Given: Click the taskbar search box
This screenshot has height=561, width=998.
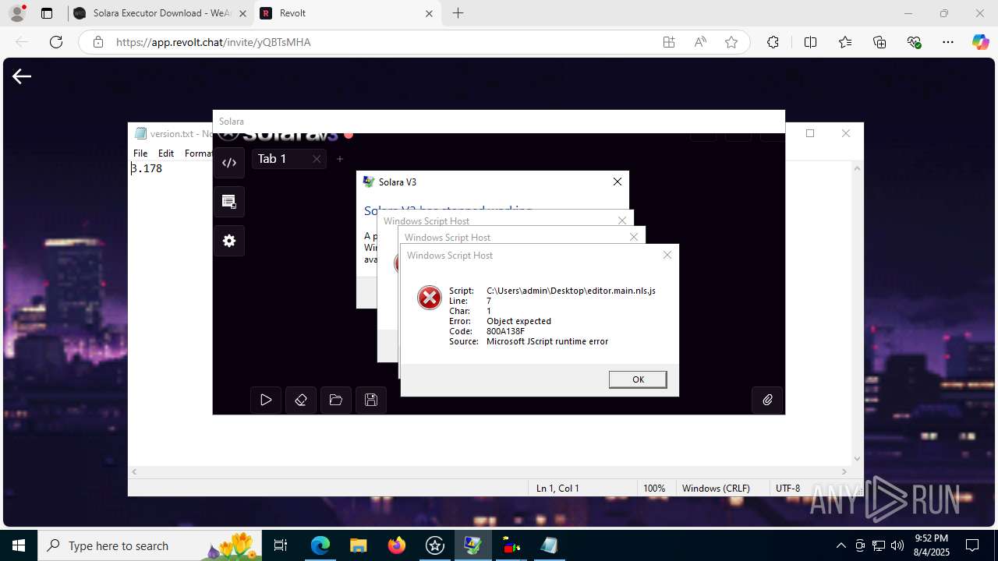Looking at the screenshot, I should [x=150, y=545].
